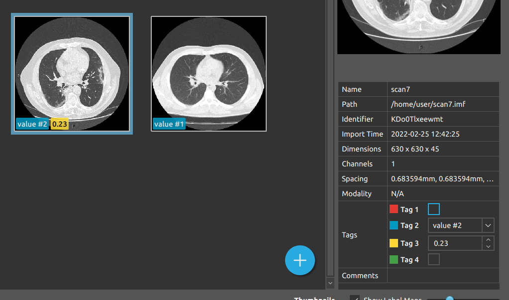Image resolution: width=509 pixels, height=300 pixels.
Task: Toggle the Show Label Maps checkbox
Action: click(354, 298)
